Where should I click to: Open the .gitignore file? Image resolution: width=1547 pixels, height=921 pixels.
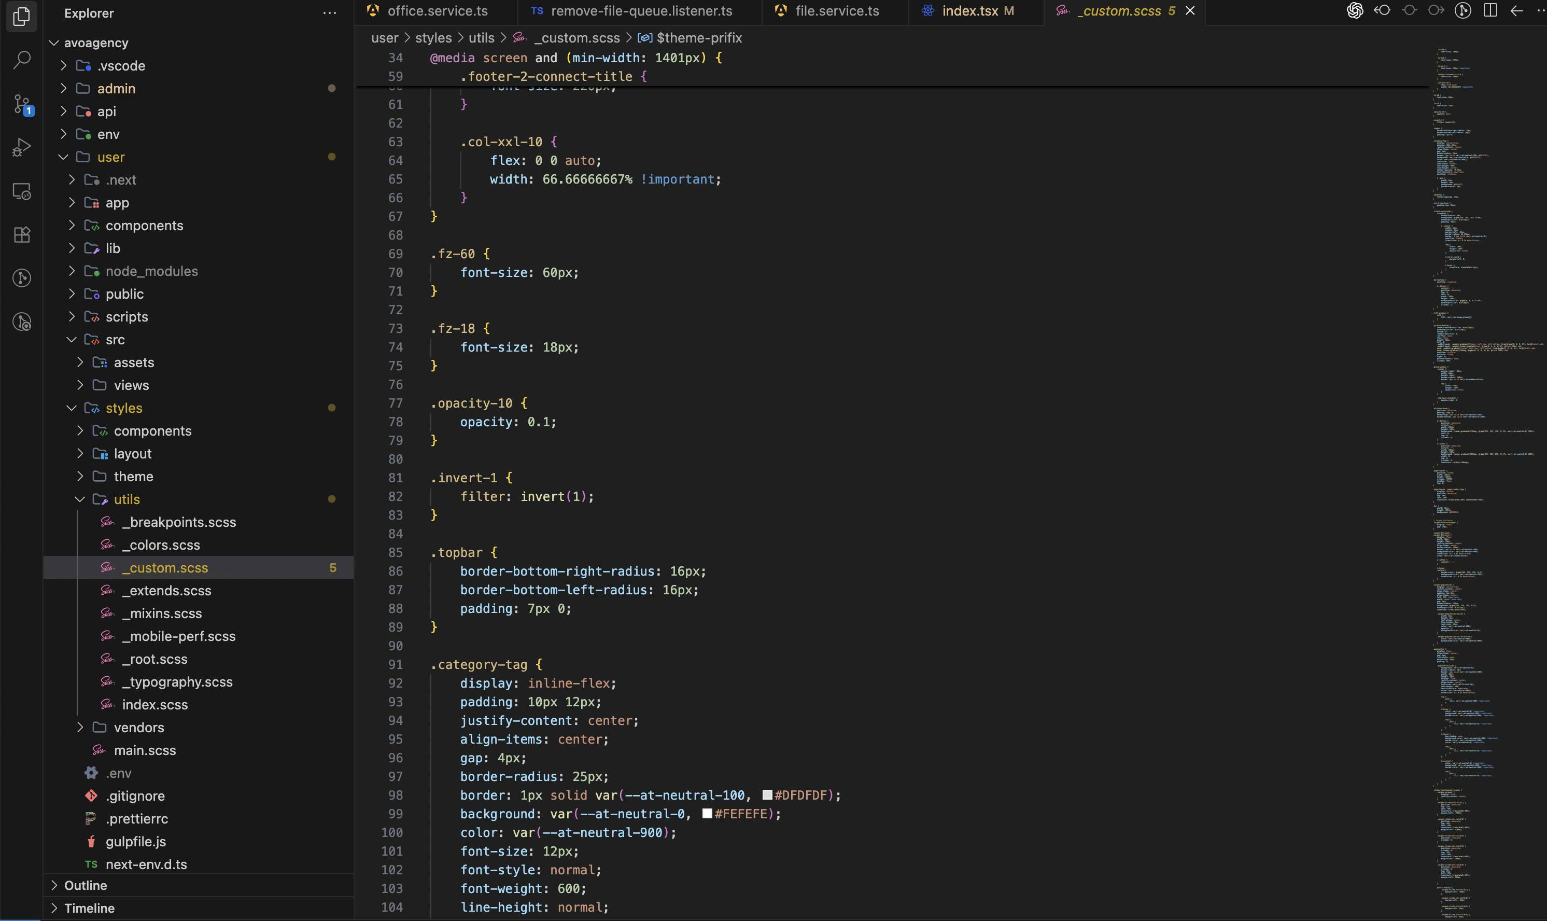coord(199,796)
